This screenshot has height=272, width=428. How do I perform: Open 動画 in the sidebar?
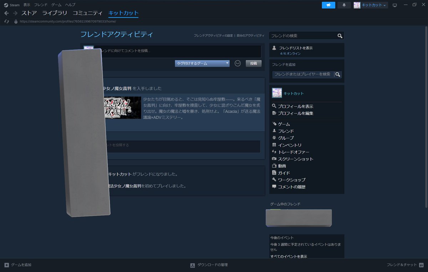pos(282,166)
